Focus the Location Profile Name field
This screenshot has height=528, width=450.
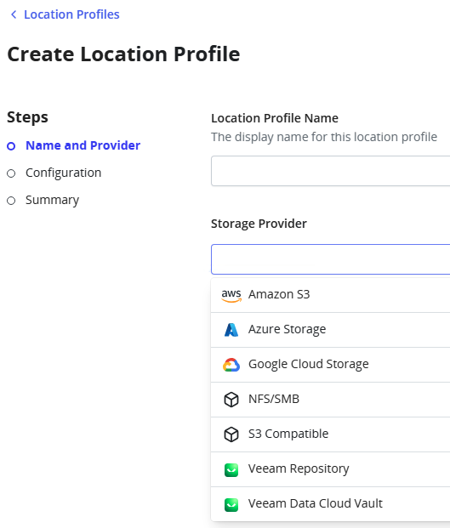pyautogui.click(x=330, y=171)
